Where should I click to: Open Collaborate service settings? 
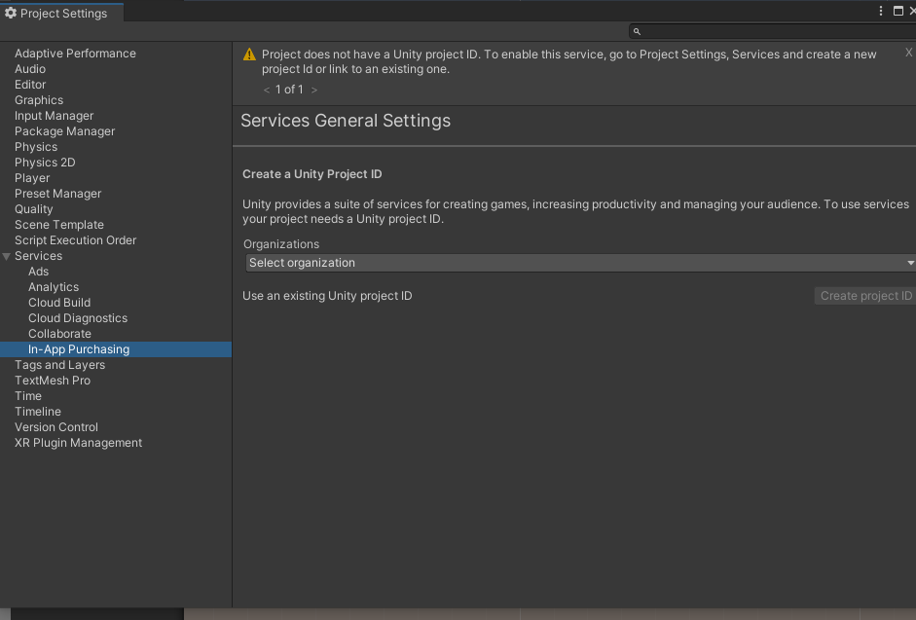coord(59,334)
